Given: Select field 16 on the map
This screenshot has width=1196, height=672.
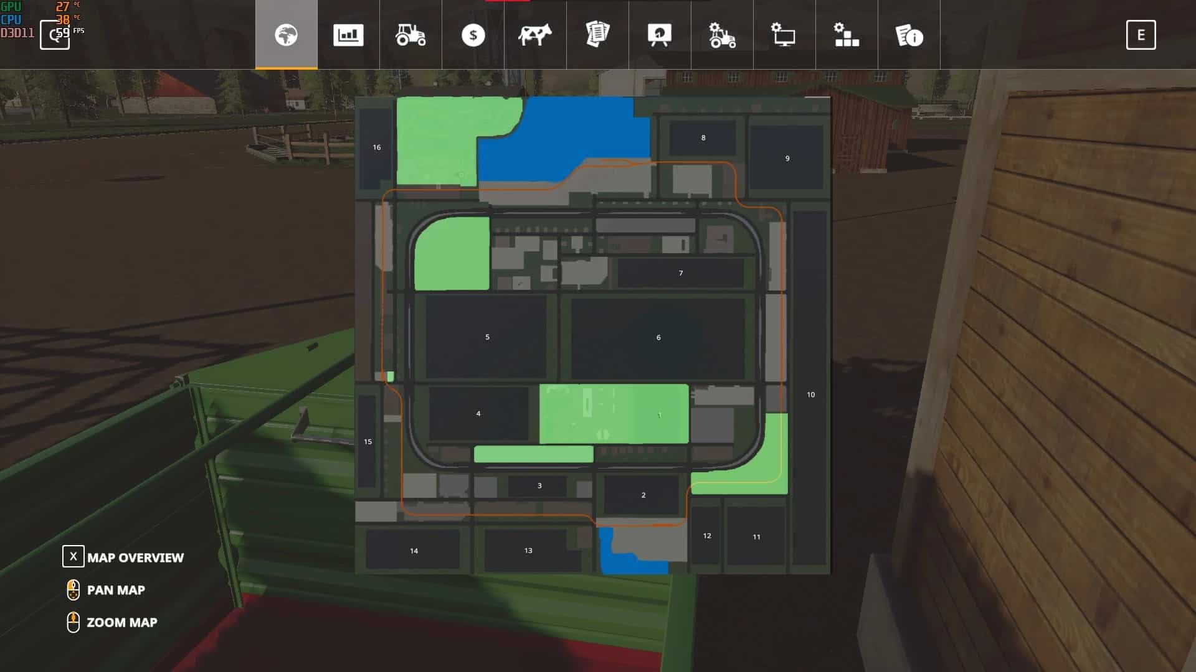Looking at the screenshot, I should coord(376,147).
